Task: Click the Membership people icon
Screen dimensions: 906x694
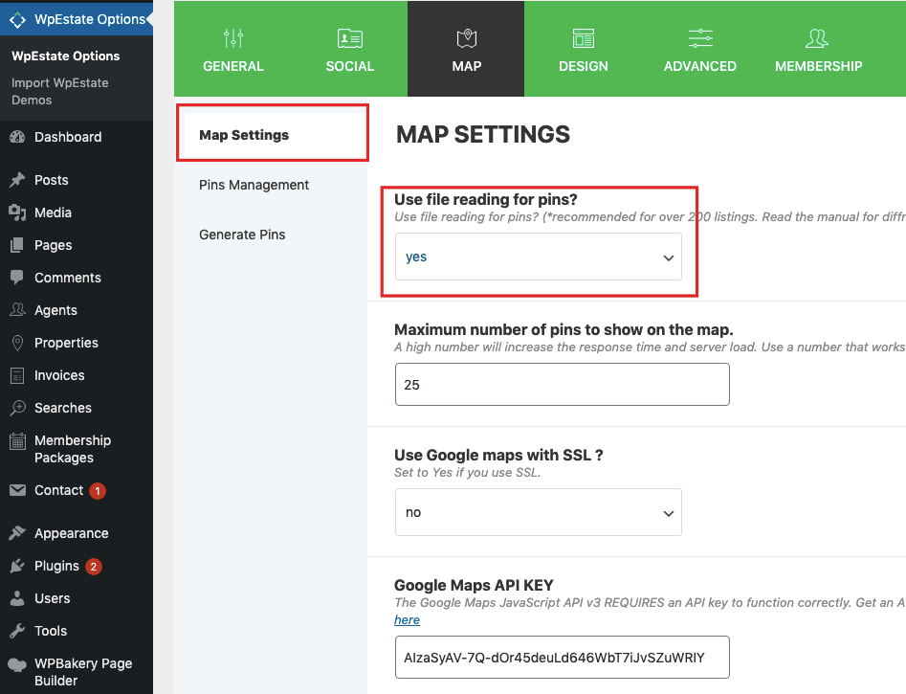Action: 817,38
